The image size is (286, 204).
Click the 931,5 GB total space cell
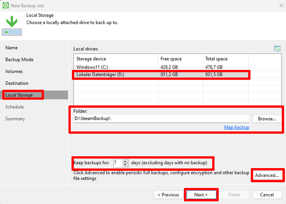pyautogui.click(x=214, y=74)
